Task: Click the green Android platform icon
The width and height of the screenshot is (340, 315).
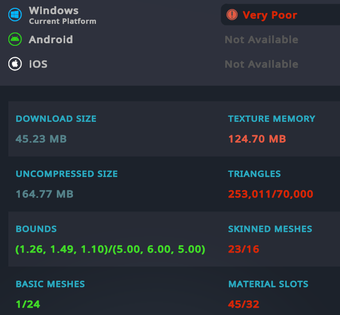Action: point(15,39)
